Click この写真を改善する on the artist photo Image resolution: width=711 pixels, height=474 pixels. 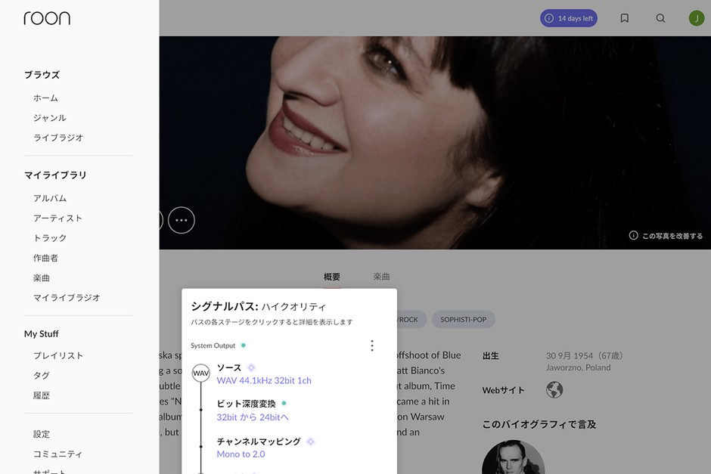[x=672, y=235]
